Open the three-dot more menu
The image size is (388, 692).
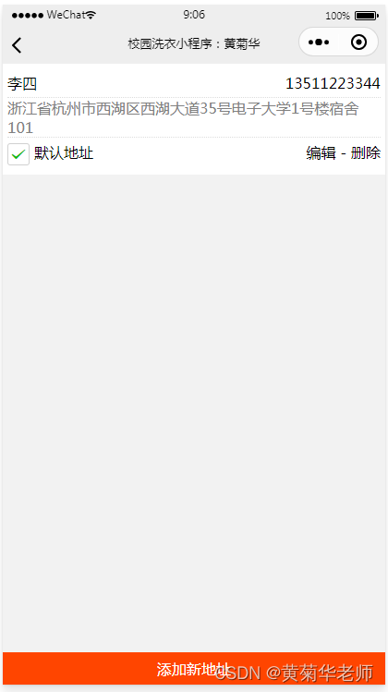(319, 42)
